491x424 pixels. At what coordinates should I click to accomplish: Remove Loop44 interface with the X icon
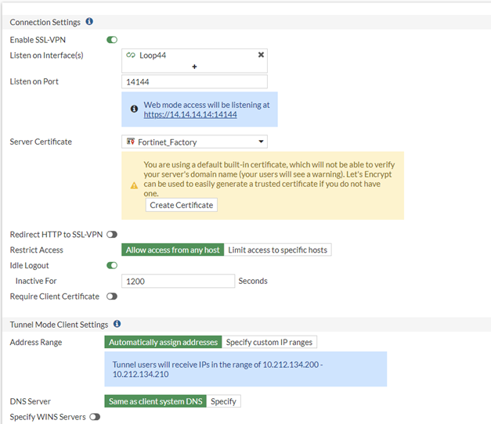[x=261, y=55]
